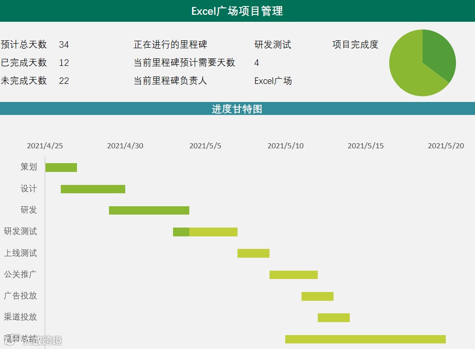The width and height of the screenshot is (475, 349).
Task: Click the '项目完成度' label
Action: click(355, 44)
